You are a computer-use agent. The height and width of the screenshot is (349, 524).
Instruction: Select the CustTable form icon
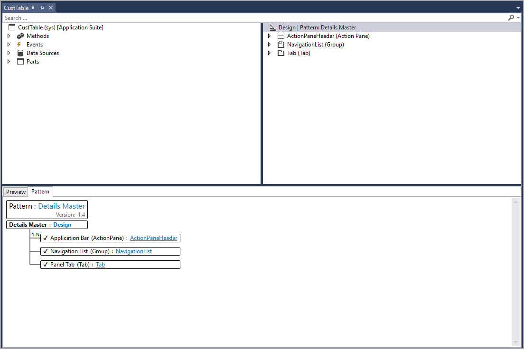coord(12,27)
